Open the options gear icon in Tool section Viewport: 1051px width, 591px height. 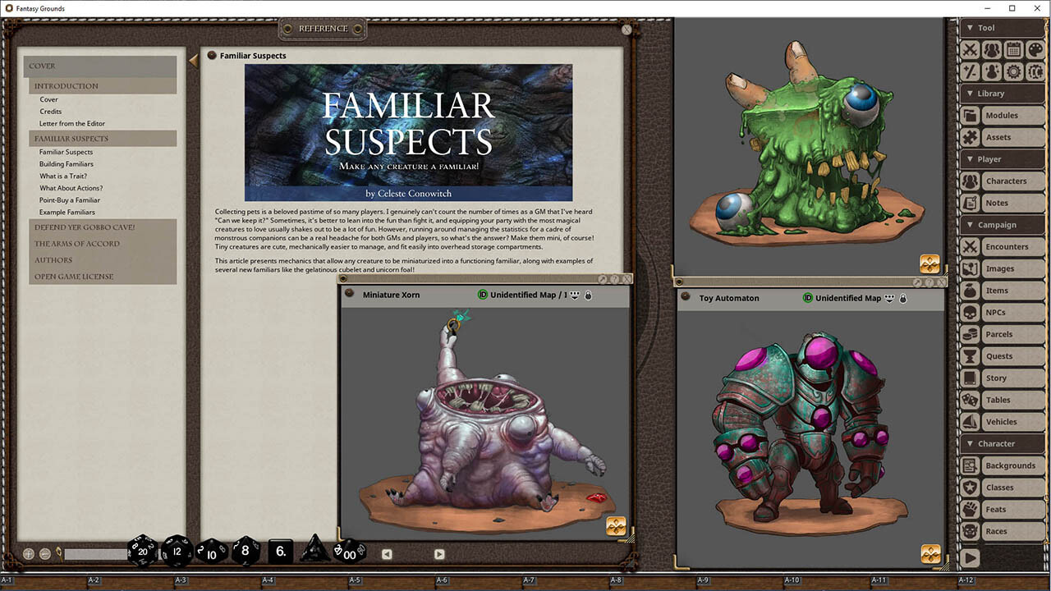[1013, 72]
